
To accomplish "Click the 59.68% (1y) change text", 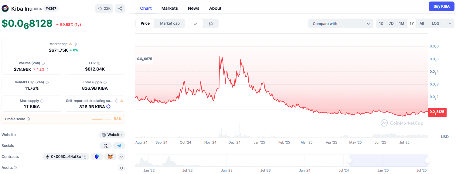I will (x=70, y=24).
